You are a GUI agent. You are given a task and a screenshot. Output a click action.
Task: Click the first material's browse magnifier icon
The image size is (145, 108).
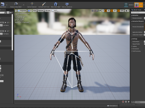click(x=8, y=22)
